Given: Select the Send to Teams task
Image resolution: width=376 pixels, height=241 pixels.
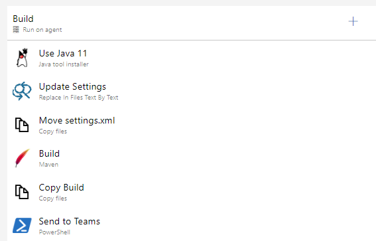Looking at the screenshot, I should [x=192, y=225].
